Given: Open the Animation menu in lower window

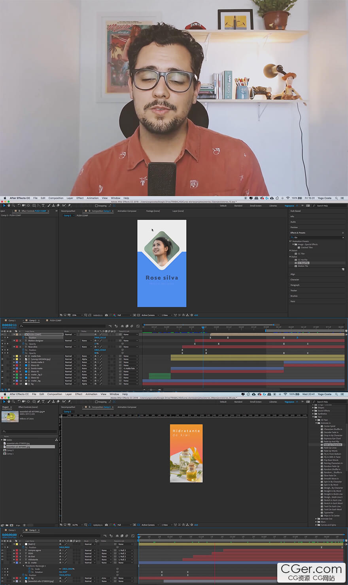Looking at the screenshot, I should click(91, 394).
